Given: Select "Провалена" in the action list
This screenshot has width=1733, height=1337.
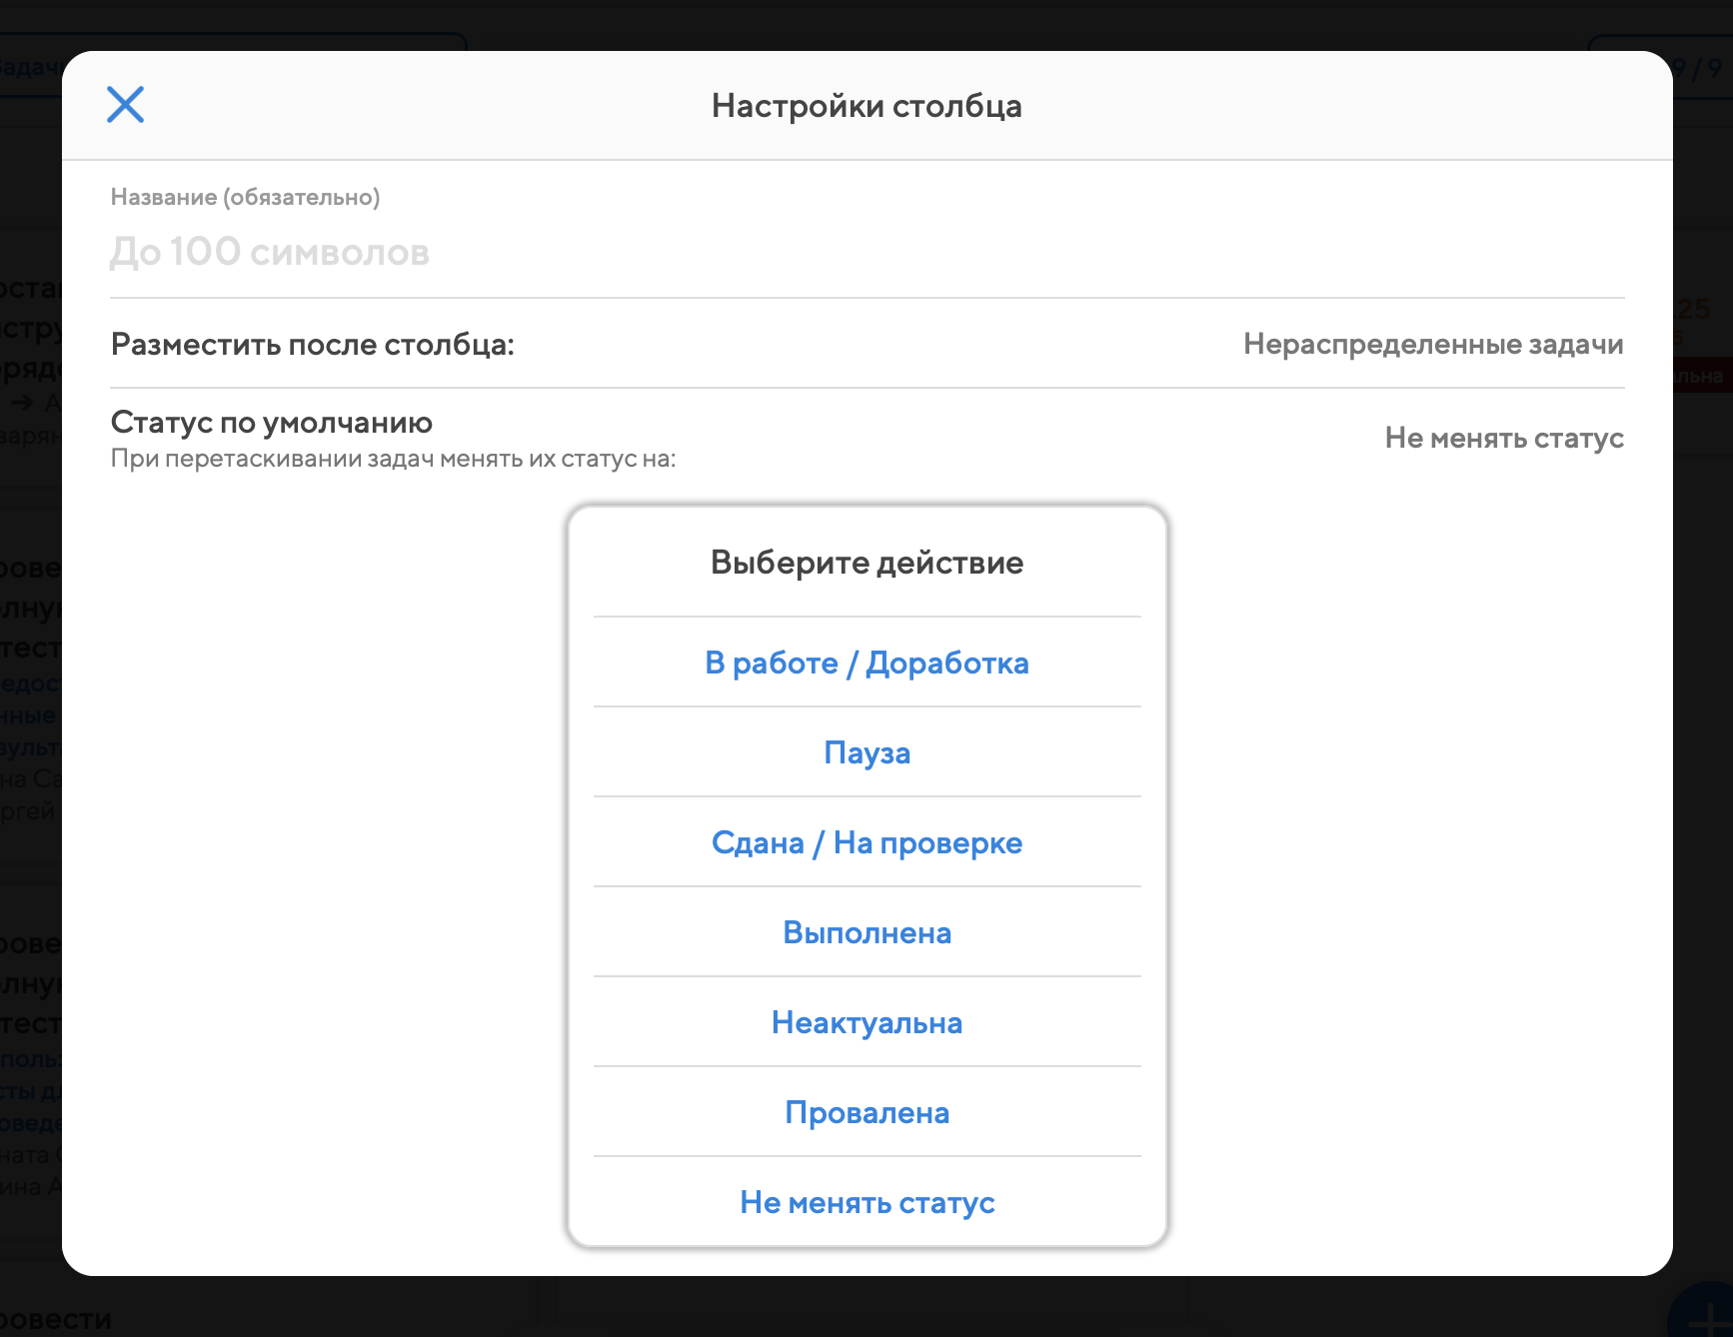Looking at the screenshot, I should tap(866, 1112).
